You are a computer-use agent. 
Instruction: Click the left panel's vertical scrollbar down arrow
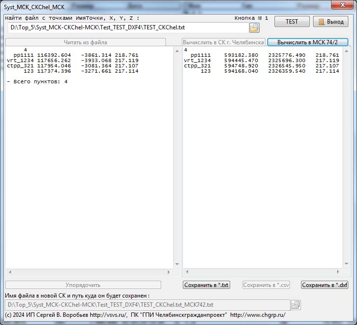(x=177, y=264)
